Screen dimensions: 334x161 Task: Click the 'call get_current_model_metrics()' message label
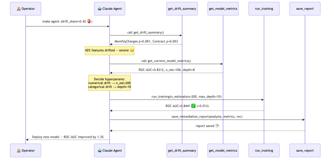(166, 61)
